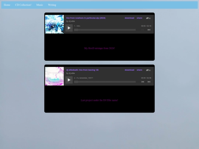The width and height of the screenshot is (199, 149).
Task: Click 'Last project under the DJ Ellie name!' caption
Action: click(99, 100)
